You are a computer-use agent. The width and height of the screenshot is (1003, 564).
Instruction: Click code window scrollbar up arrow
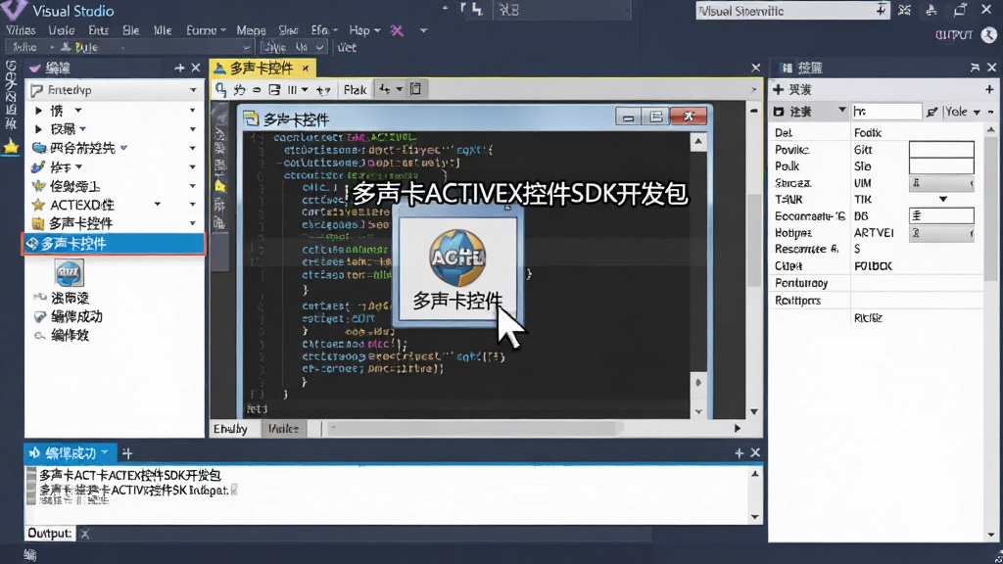(x=698, y=141)
